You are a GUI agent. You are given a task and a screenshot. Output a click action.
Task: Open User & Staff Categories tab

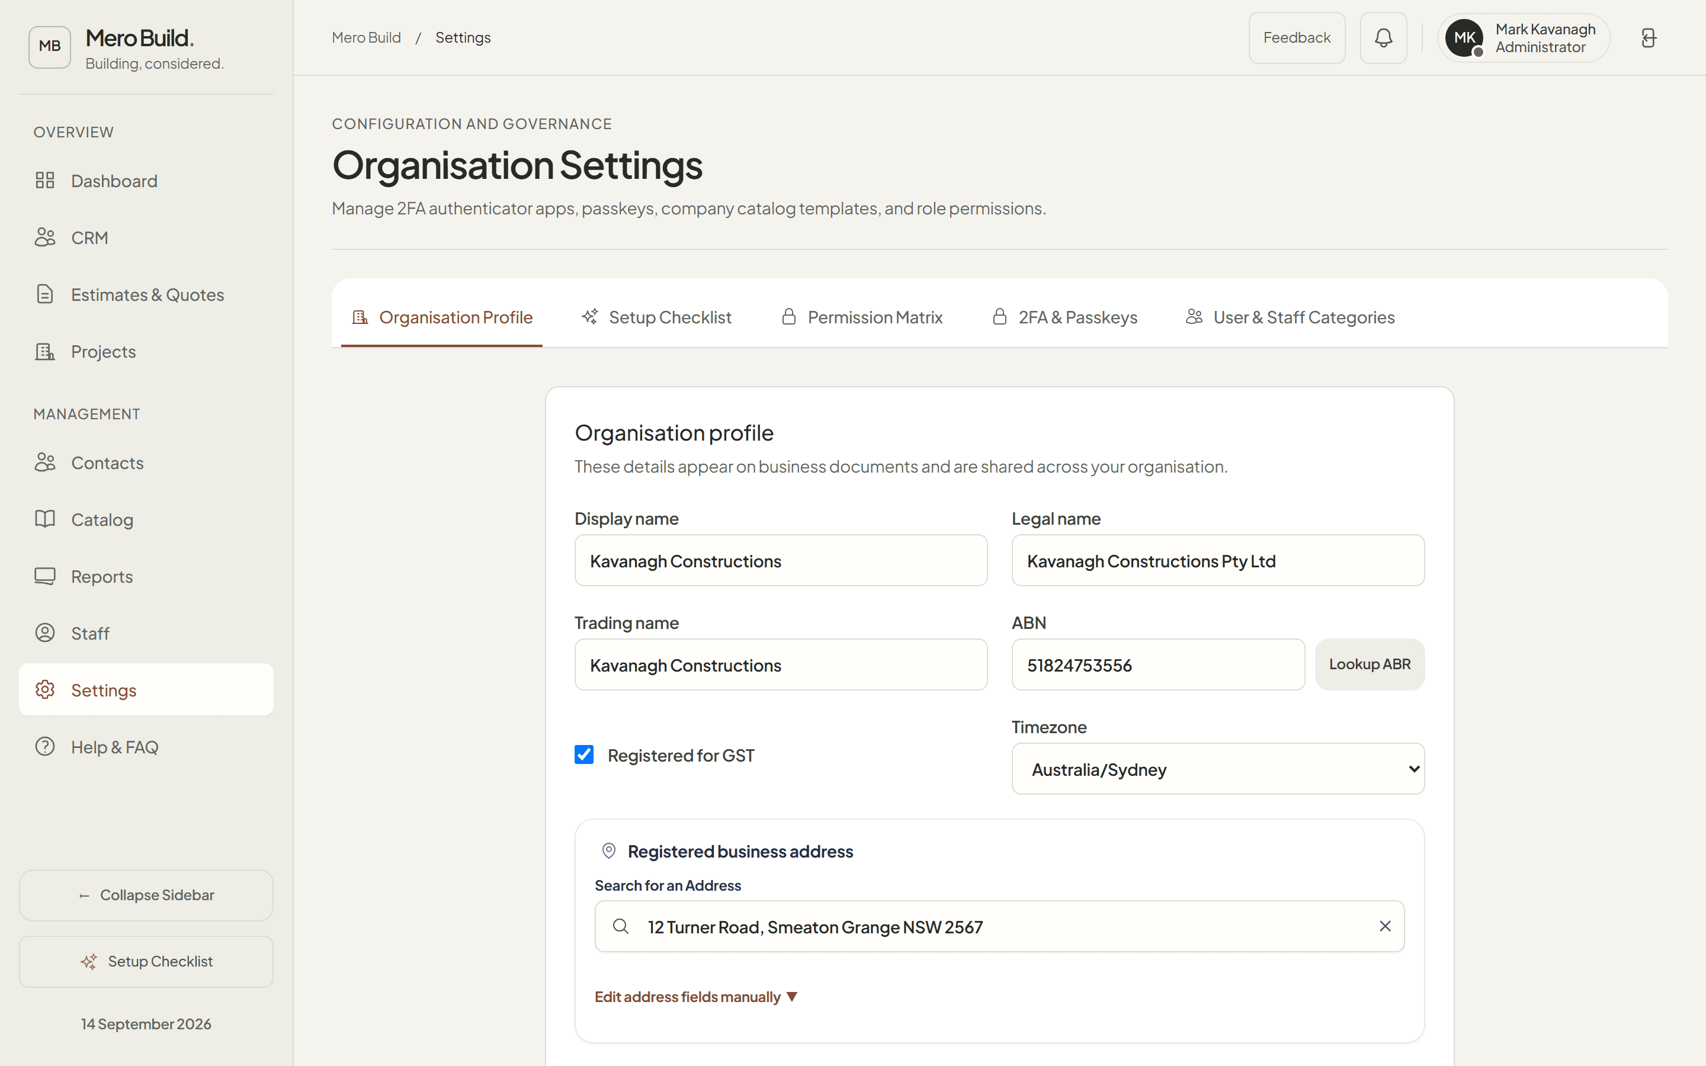click(1290, 317)
